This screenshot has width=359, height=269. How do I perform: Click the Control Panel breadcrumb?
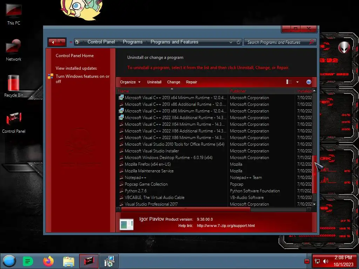(101, 42)
